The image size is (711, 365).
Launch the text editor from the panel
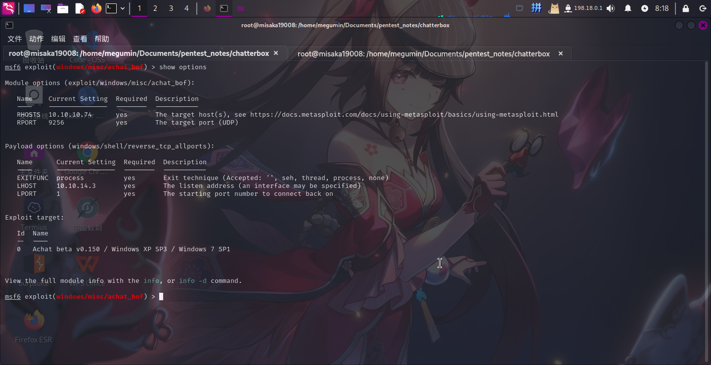80,8
